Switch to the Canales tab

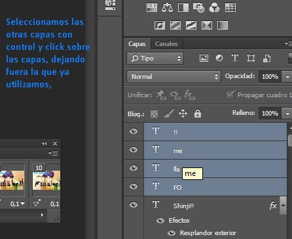click(x=166, y=44)
